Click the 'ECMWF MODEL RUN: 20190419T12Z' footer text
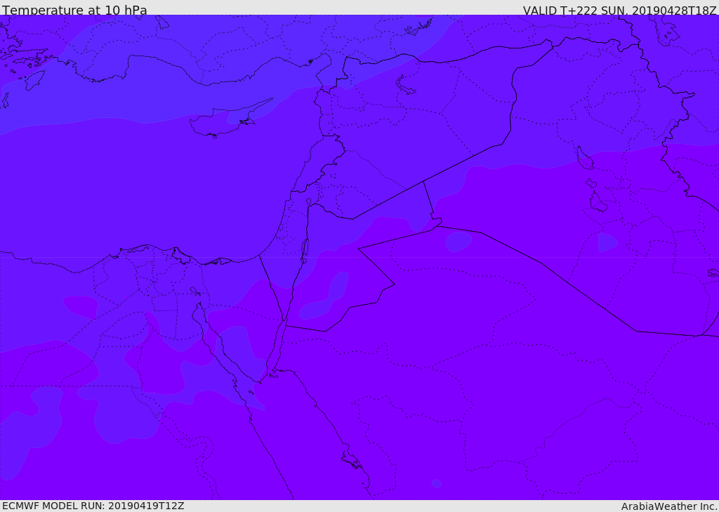 coord(93,506)
